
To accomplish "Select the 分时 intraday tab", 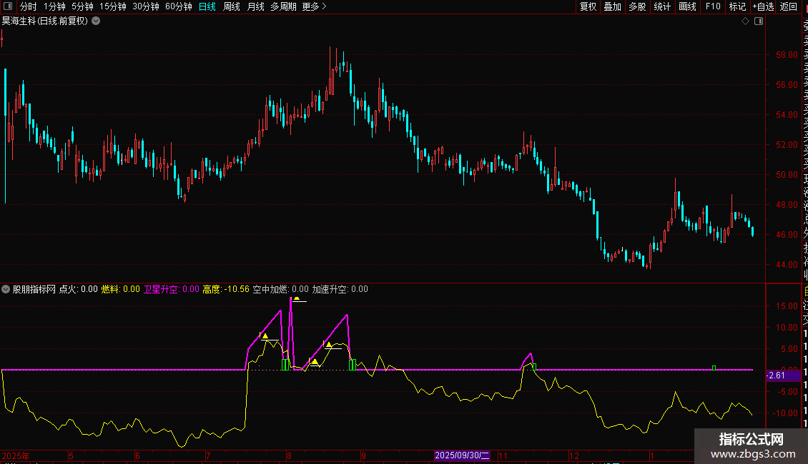I will [x=28, y=6].
